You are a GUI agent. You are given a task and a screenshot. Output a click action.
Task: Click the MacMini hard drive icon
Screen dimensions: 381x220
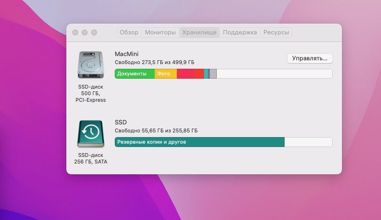[91, 65]
